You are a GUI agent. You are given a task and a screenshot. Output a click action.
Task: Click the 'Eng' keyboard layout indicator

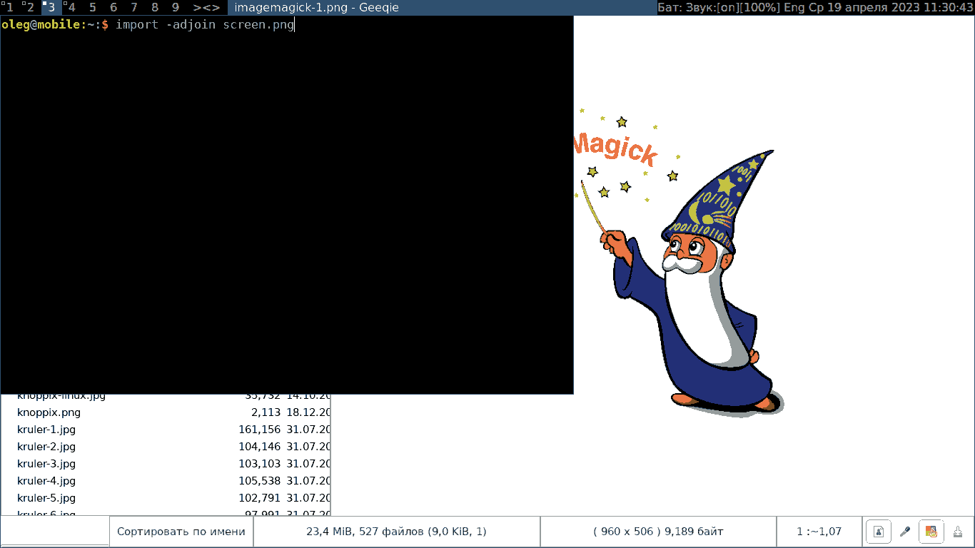[794, 8]
